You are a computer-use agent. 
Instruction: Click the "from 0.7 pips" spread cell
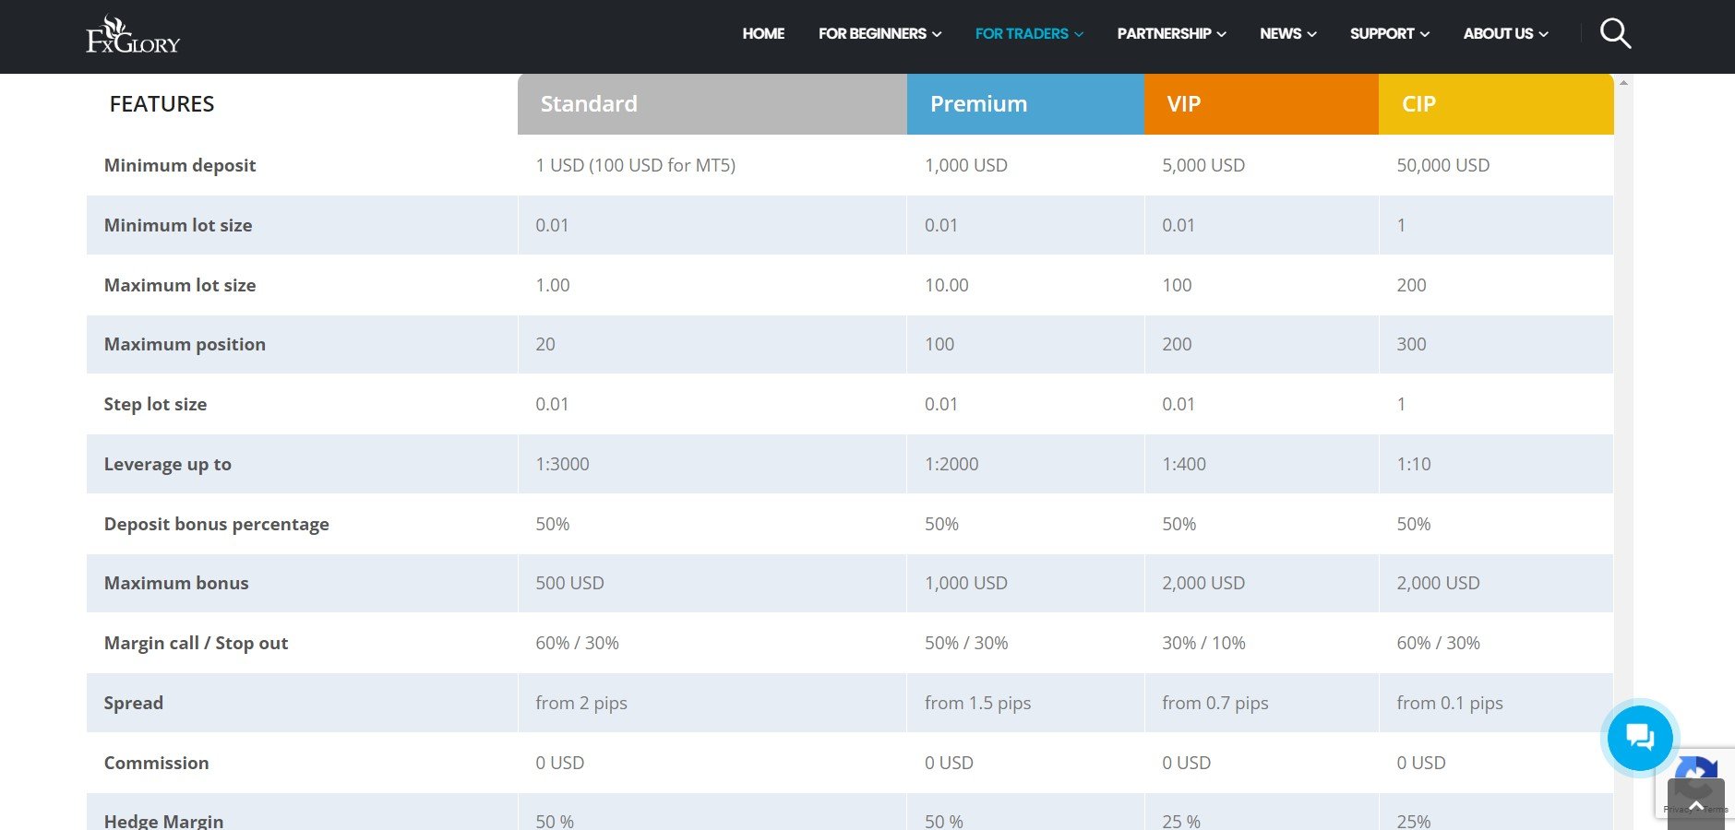click(1214, 703)
